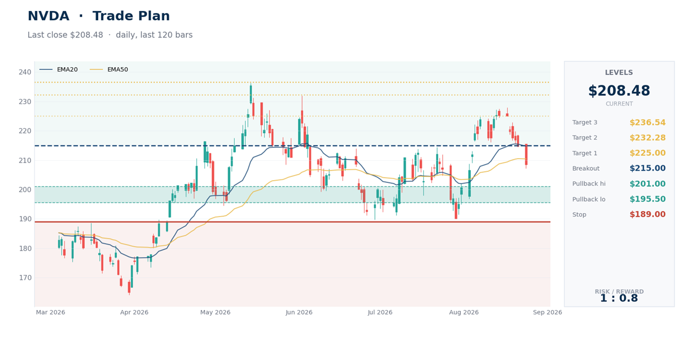
Task: Click the Aug 2026 axis label
Action: point(464,312)
